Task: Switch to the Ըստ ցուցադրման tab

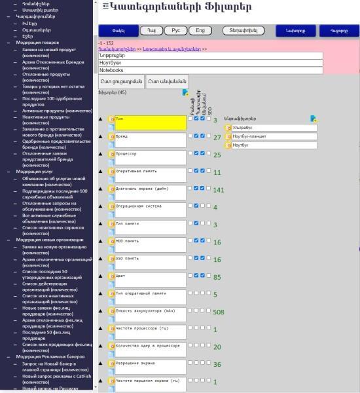Action: click(x=121, y=81)
